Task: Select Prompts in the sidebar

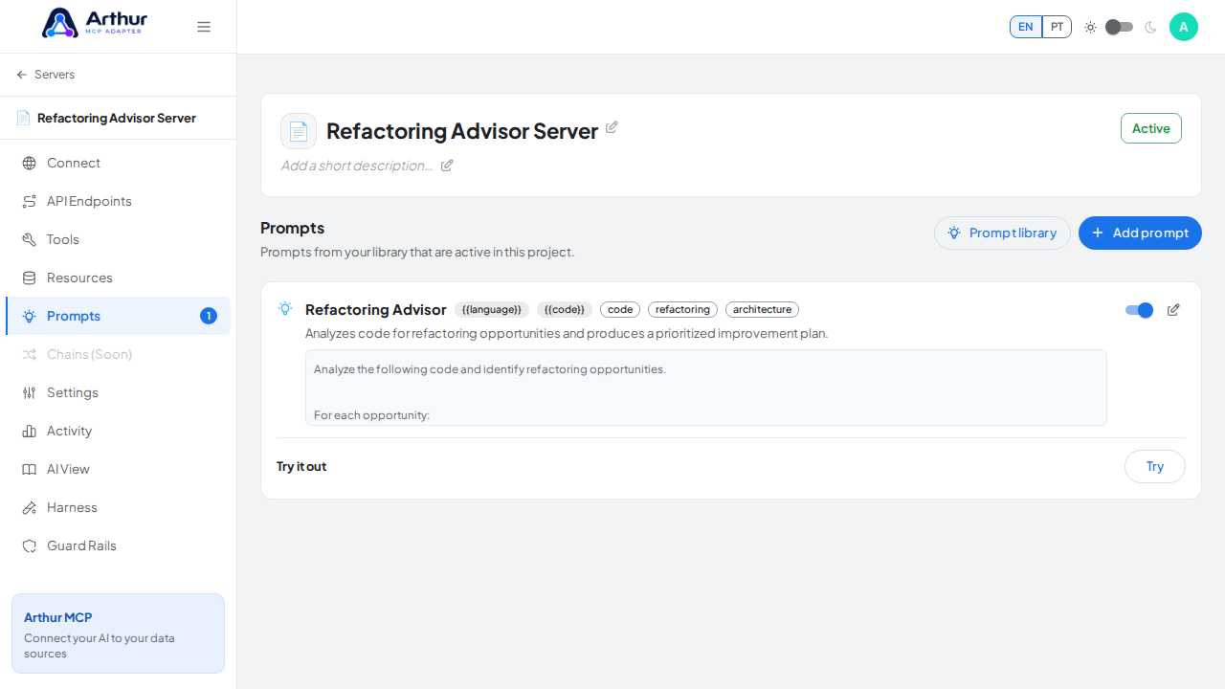Action: [x=118, y=316]
